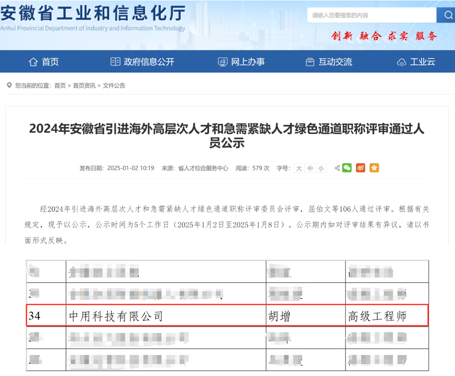Image resolution: width=455 pixels, height=376 pixels.
Task: Click the grid icon beside 政府信息公开
Action: point(115,61)
